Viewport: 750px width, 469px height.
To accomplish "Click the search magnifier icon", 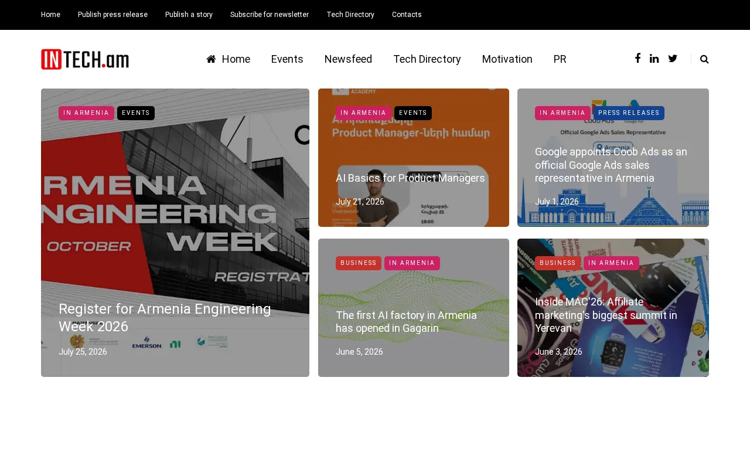I will 704,59.
